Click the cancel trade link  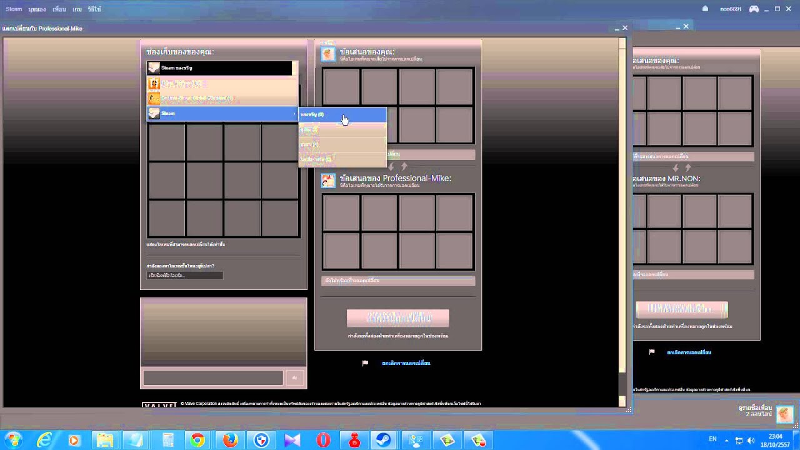point(406,363)
